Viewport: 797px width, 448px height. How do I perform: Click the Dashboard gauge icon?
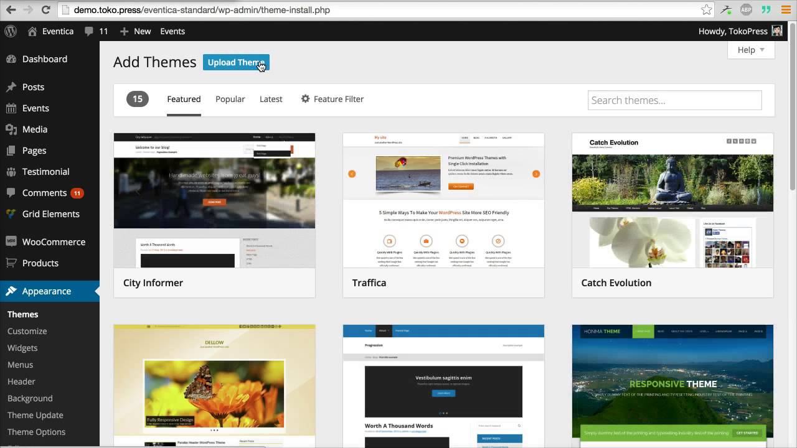tap(11, 59)
